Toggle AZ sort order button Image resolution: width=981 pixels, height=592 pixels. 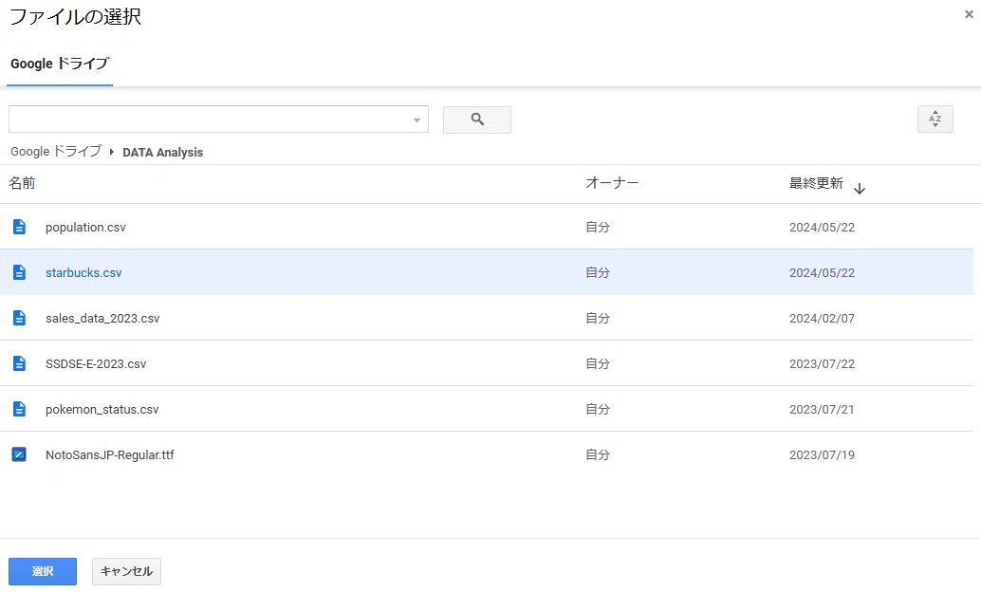[x=935, y=119]
